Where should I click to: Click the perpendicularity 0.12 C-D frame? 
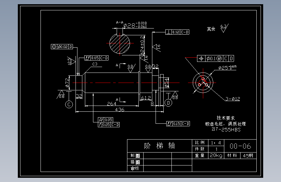click(177, 32)
